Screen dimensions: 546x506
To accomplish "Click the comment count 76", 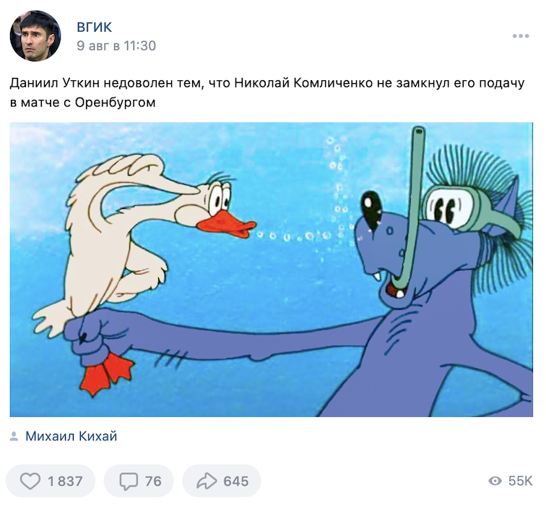I will 153,481.
